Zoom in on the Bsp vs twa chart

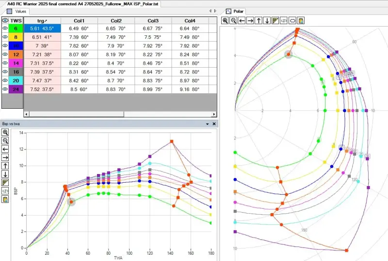point(5,132)
